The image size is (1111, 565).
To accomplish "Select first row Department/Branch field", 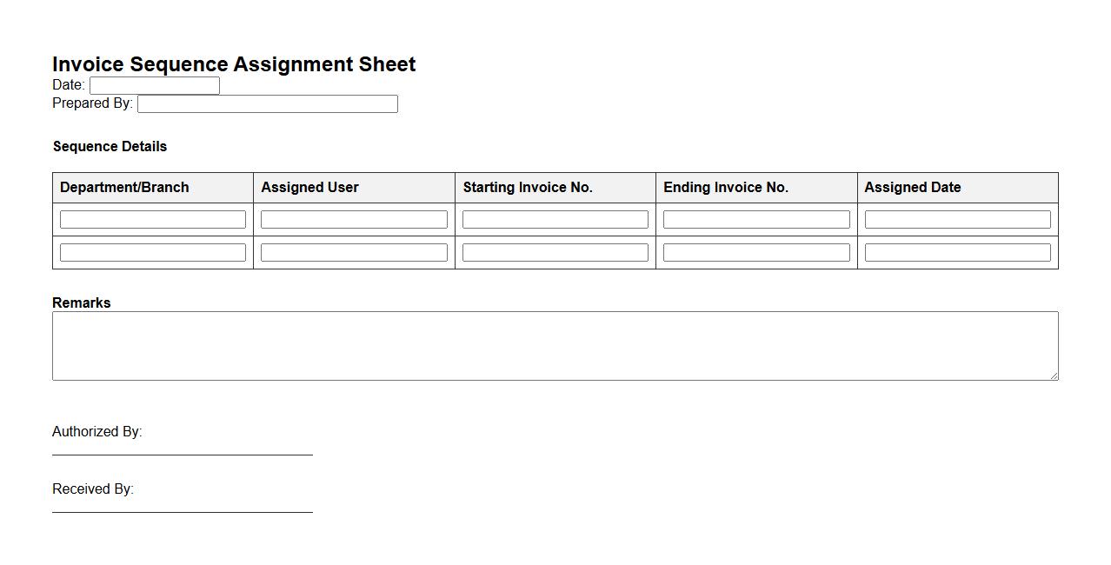I will [x=153, y=220].
